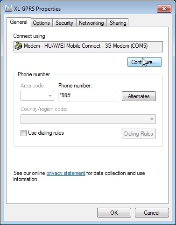Click the modem icon beside HUAWEI Mobile Connect
Image resolution: width=176 pixels, height=225 pixels.
coord(18,46)
